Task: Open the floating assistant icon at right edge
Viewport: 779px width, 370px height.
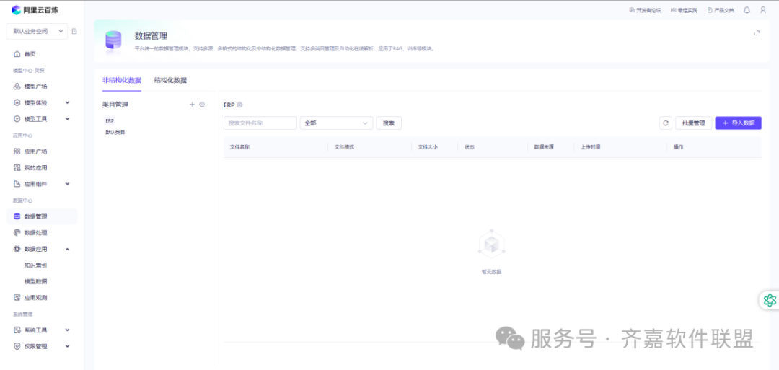Action: pyautogui.click(x=770, y=300)
